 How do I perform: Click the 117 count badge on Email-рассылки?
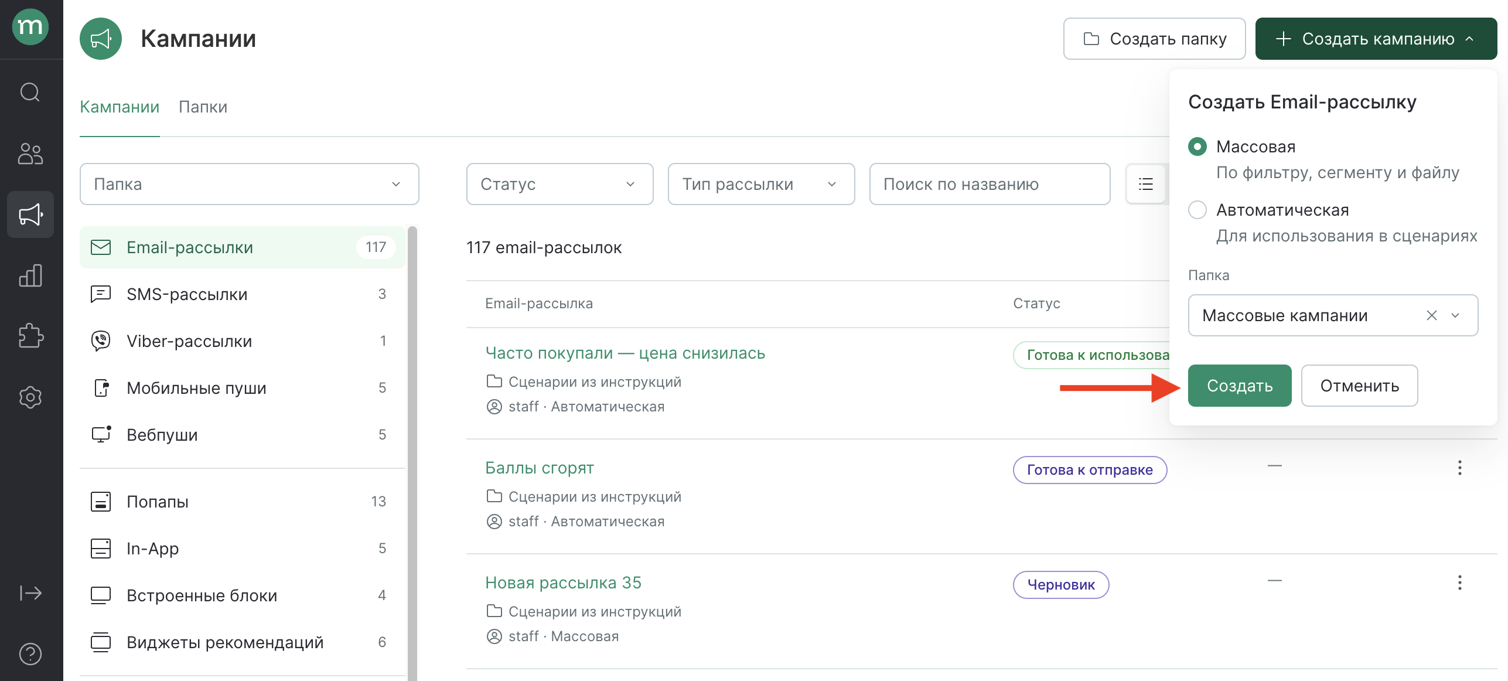(376, 247)
